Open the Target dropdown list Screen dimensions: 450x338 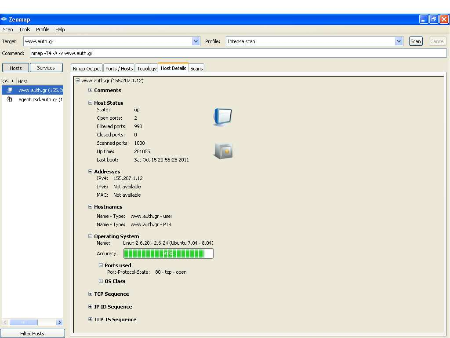(x=196, y=41)
